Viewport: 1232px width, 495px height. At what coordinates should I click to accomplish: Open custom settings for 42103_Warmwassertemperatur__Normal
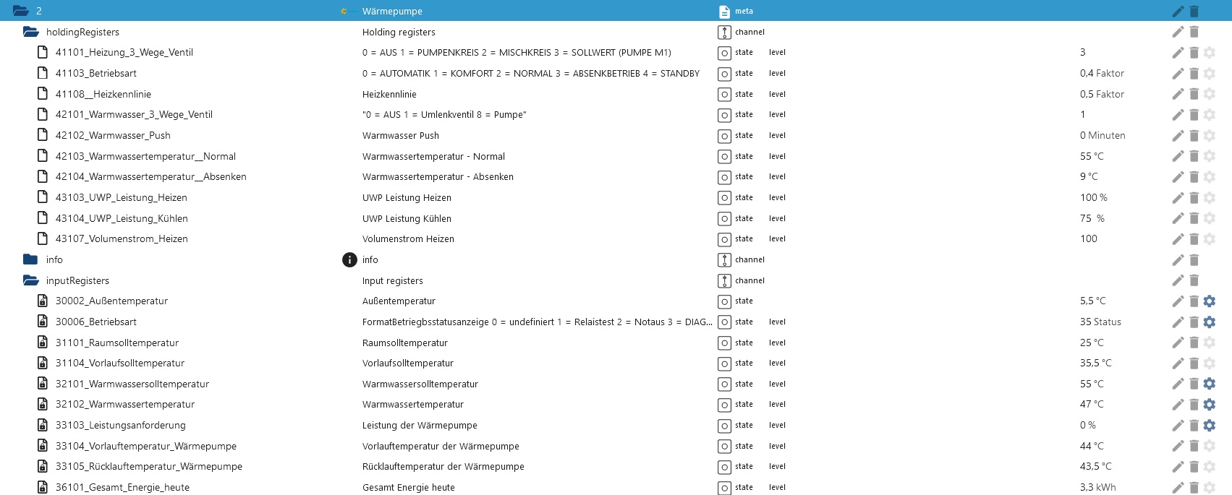click(1210, 156)
